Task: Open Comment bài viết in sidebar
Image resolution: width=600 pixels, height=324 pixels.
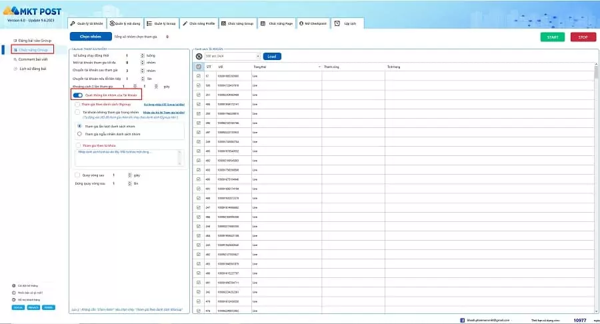Action: coord(31,59)
